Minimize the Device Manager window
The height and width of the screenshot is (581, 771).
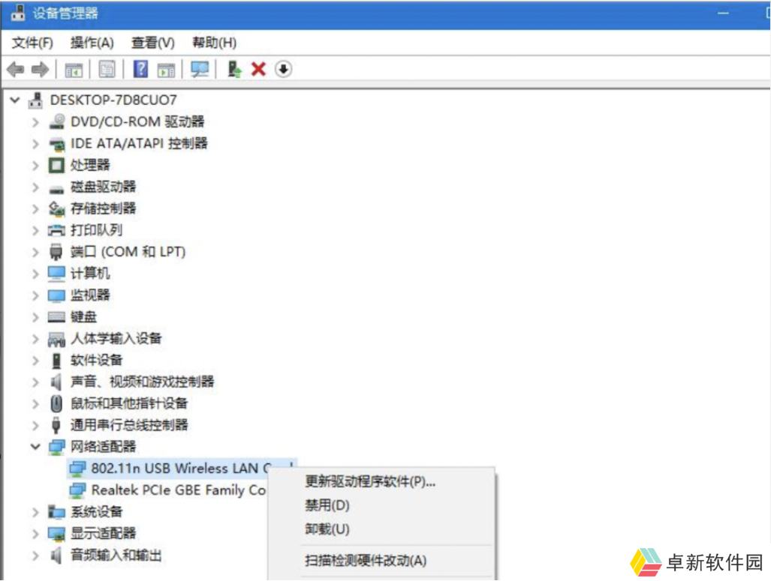point(723,13)
